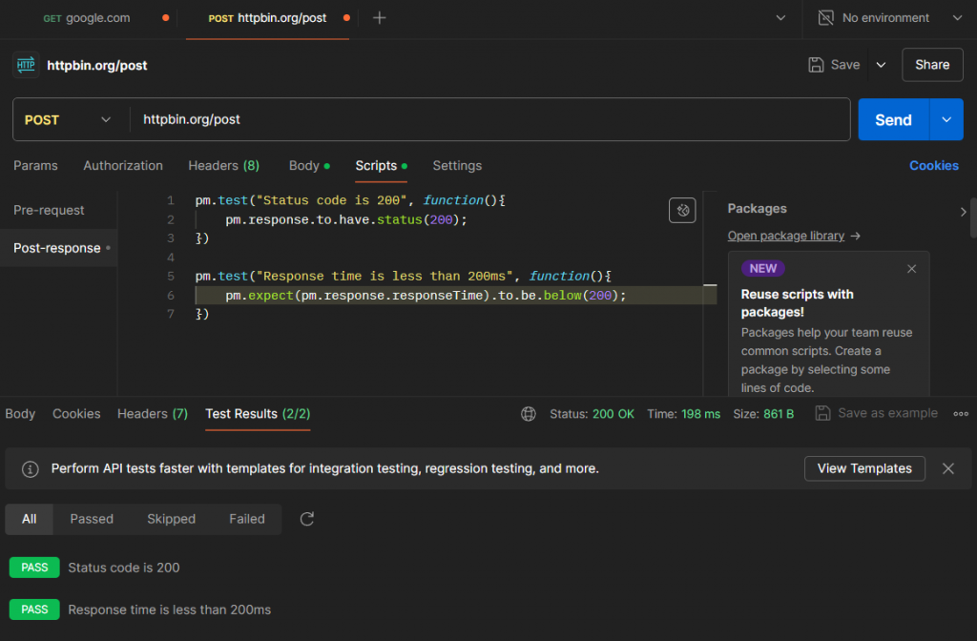Filter test results by Skipped
Image resolution: width=977 pixels, height=641 pixels.
tap(171, 519)
